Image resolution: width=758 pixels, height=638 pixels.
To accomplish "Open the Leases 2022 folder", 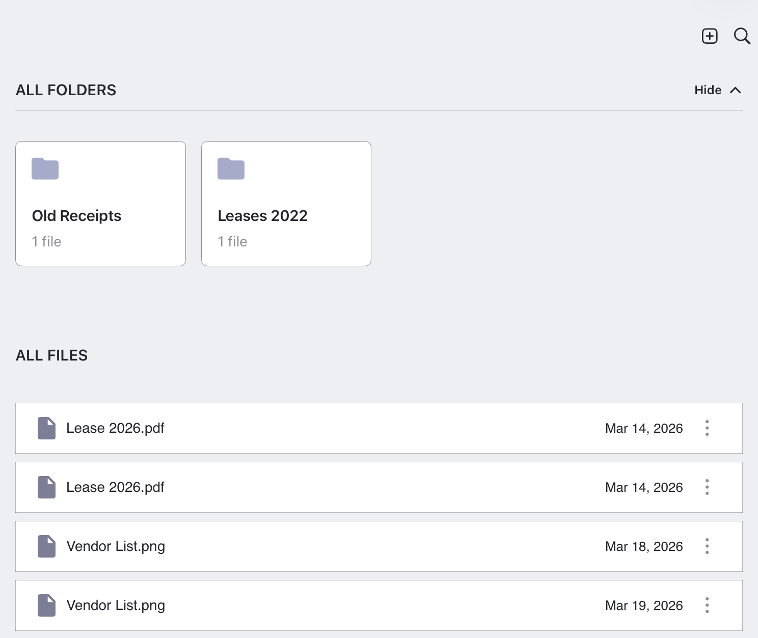I will [286, 203].
